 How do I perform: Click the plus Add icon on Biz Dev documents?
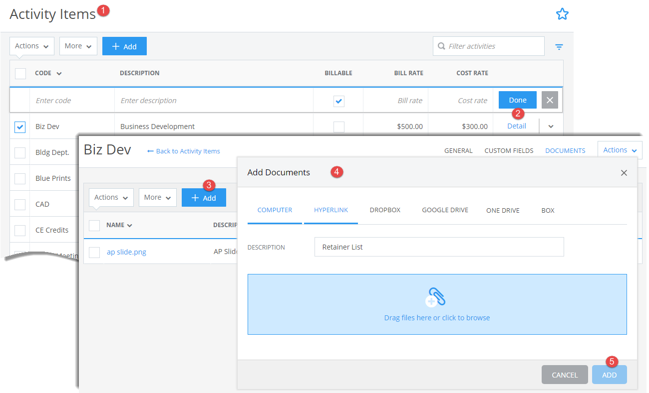coord(204,197)
